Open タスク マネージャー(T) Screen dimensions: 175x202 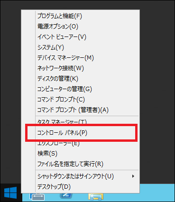click(x=81, y=122)
